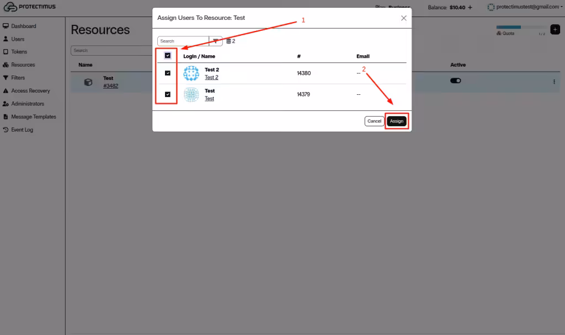Click user ID 14380
The image size is (565, 335).
click(x=304, y=73)
